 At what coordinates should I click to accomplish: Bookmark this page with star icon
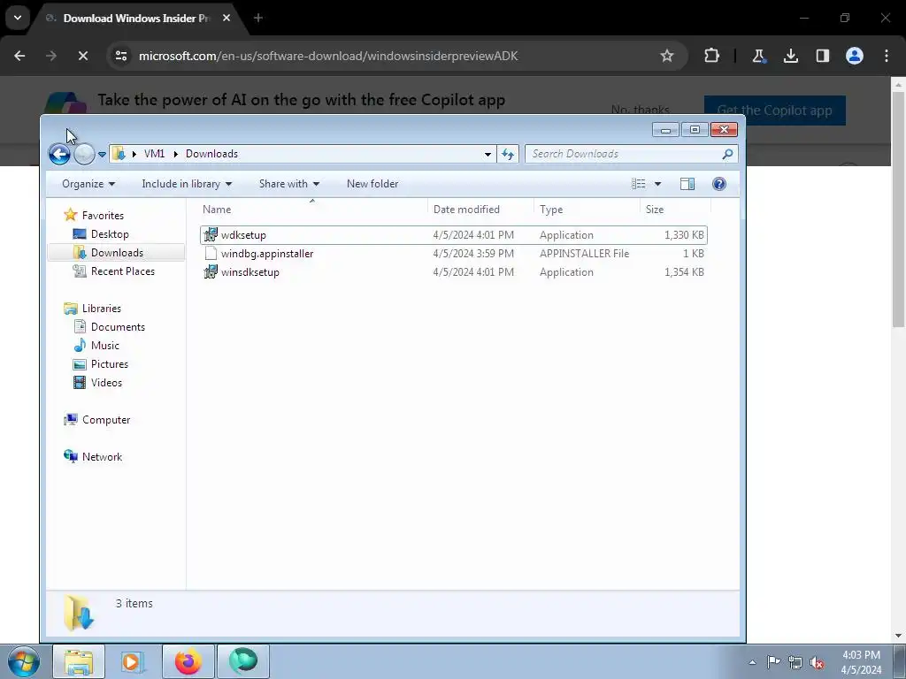667,56
